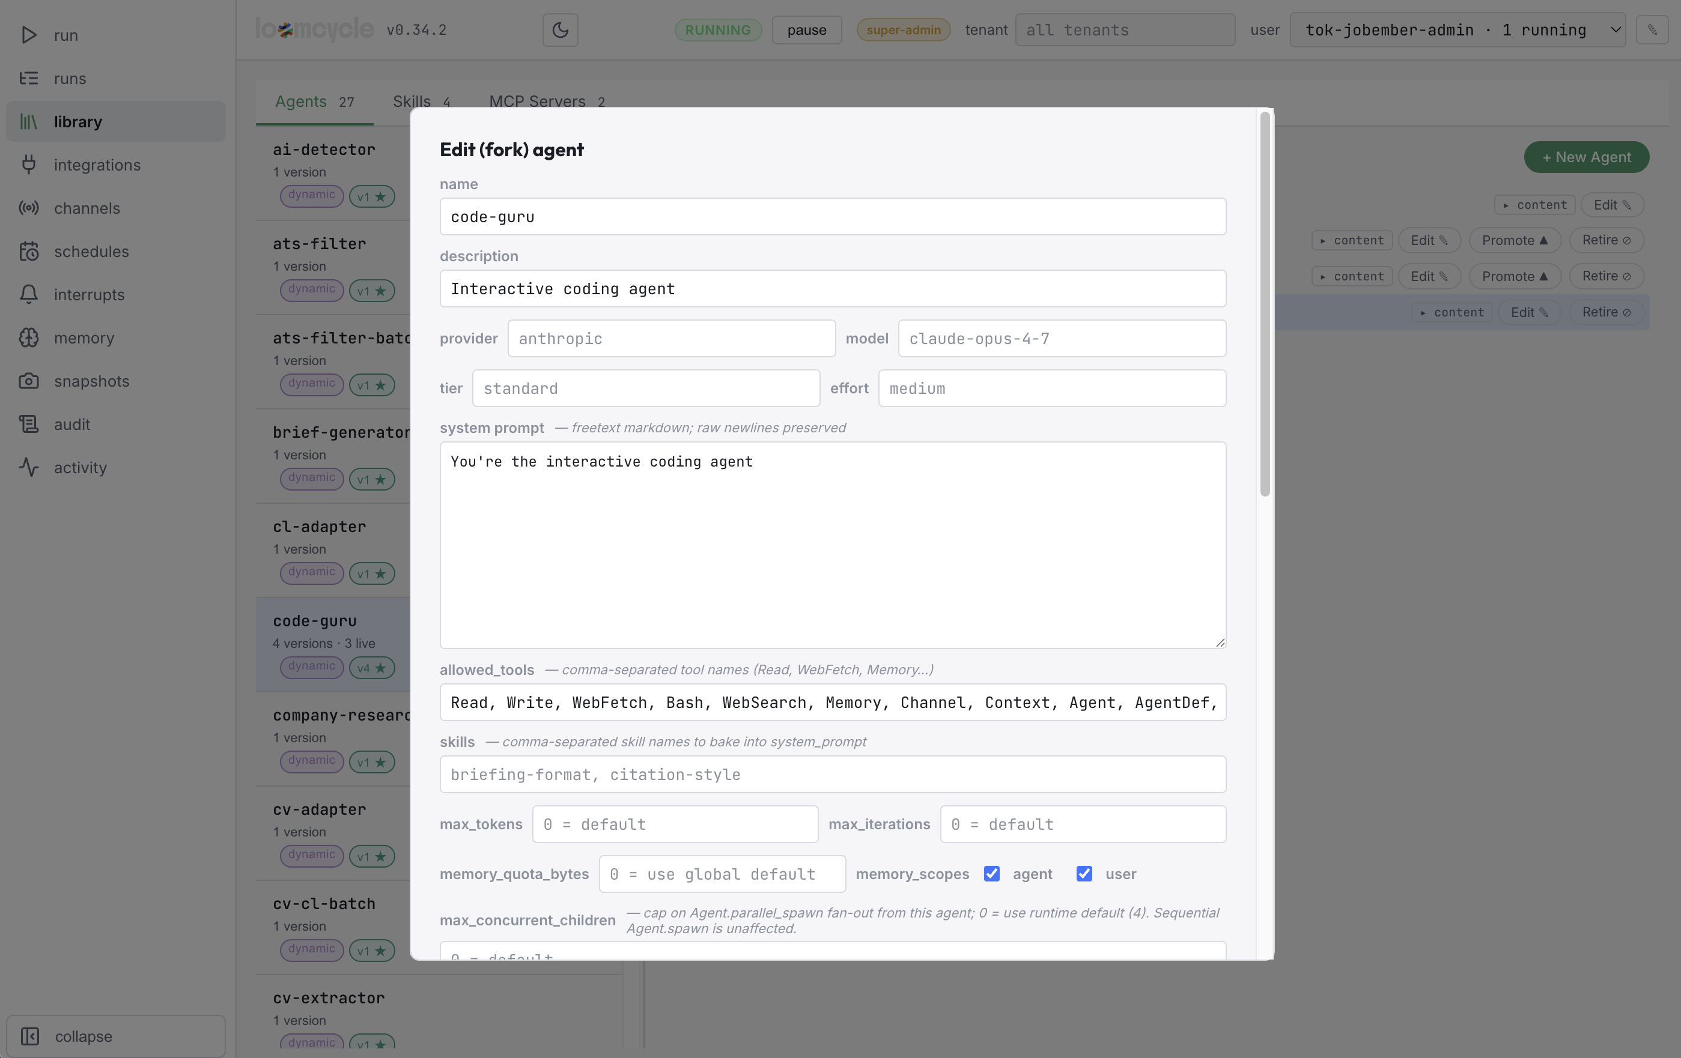Open channels broadcast icon

coord(29,208)
